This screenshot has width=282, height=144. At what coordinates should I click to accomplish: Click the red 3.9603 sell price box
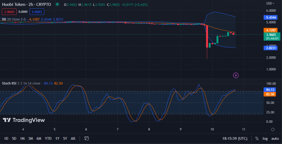tap(9, 12)
